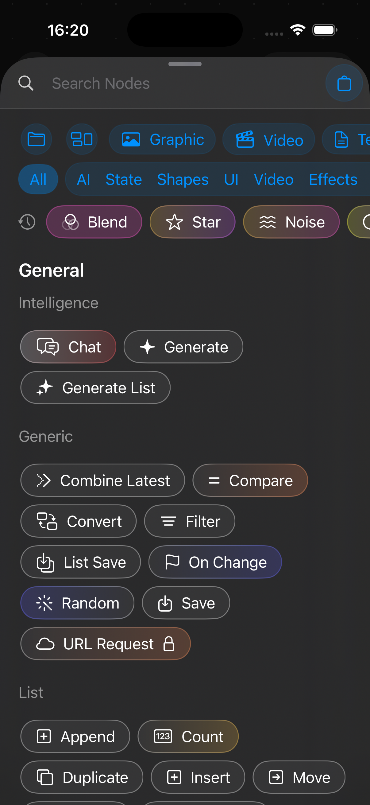Focus the Search Nodes field
Screen dimensions: 370x805
(175, 83)
